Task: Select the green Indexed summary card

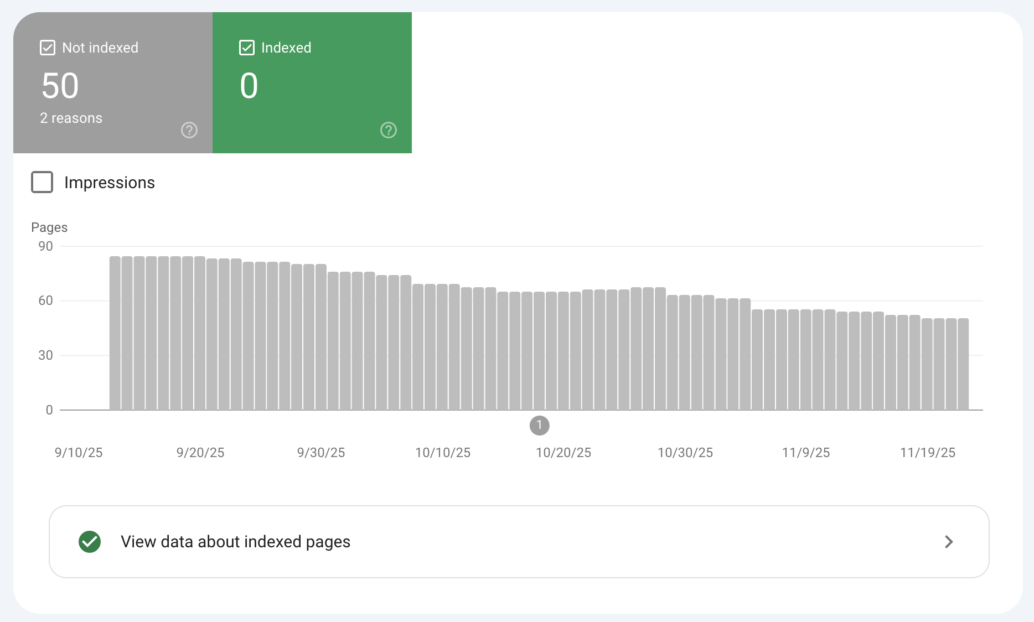Action: 312,83
